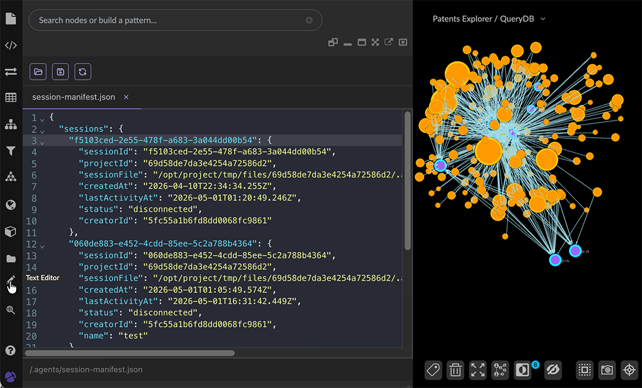This screenshot has height=388, width=642.
Task: Open Patents Explorer / QueryDB dropdown
Action: click(489, 19)
